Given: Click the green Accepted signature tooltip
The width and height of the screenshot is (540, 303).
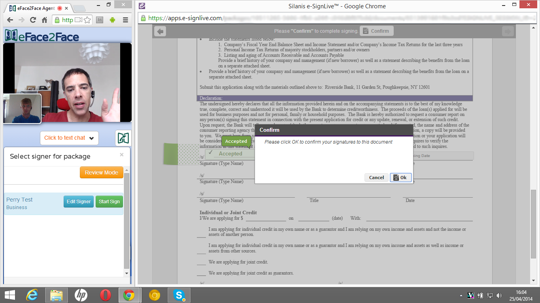Looking at the screenshot, I should [x=236, y=141].
